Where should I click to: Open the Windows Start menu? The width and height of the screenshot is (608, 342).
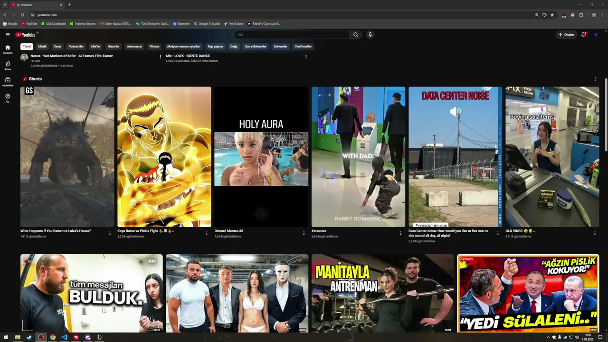6,337
